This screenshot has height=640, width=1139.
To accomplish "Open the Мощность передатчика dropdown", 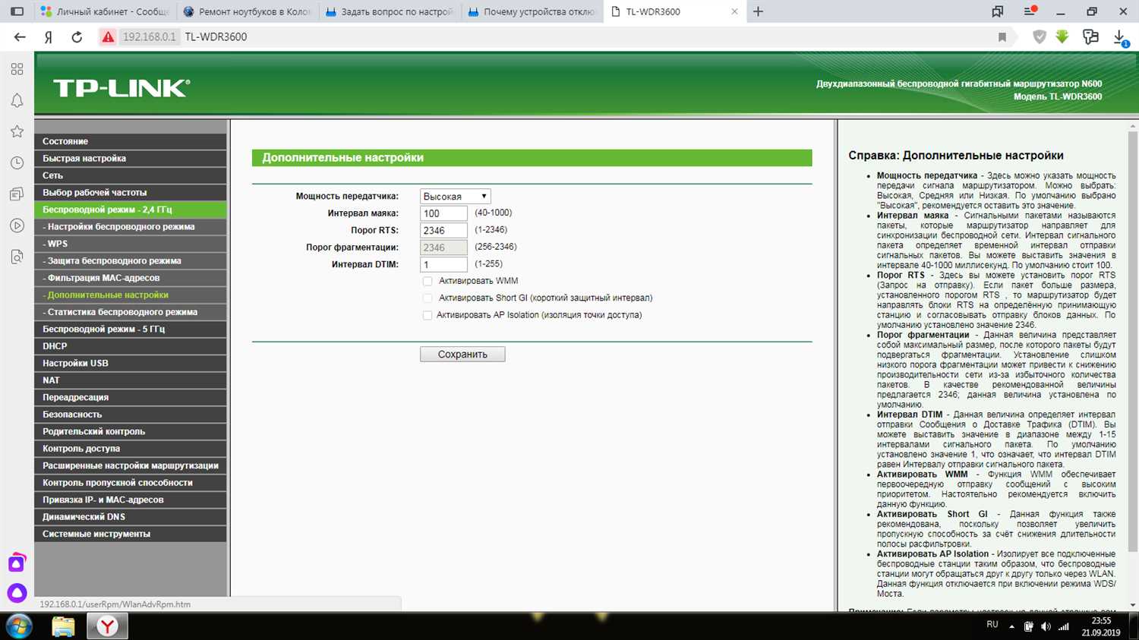I will [x=456, y=196].
